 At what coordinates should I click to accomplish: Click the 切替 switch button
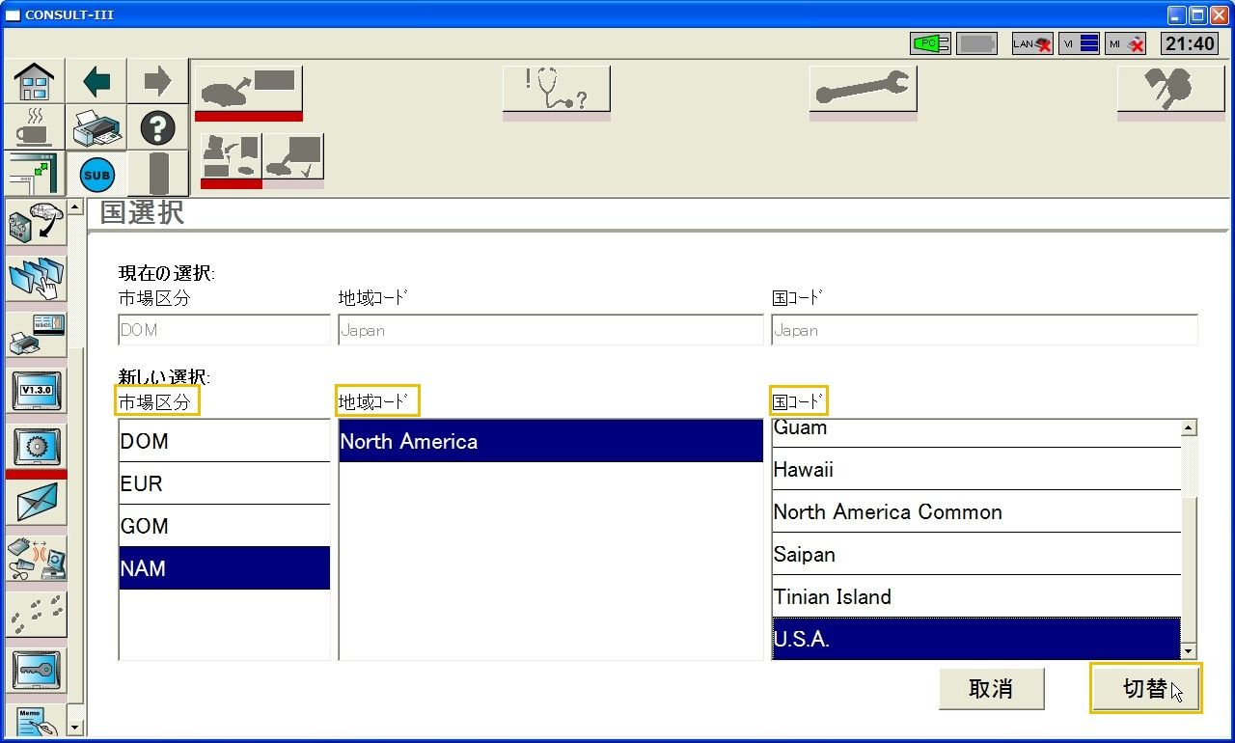1146,688
